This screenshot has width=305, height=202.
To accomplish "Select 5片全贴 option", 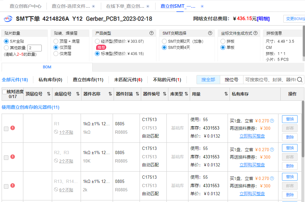I will pos(6,41).
